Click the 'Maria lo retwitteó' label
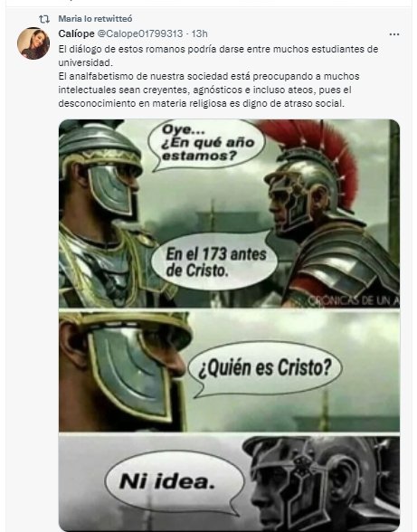This screenshot has width=417, height=532. pos(95,19)
